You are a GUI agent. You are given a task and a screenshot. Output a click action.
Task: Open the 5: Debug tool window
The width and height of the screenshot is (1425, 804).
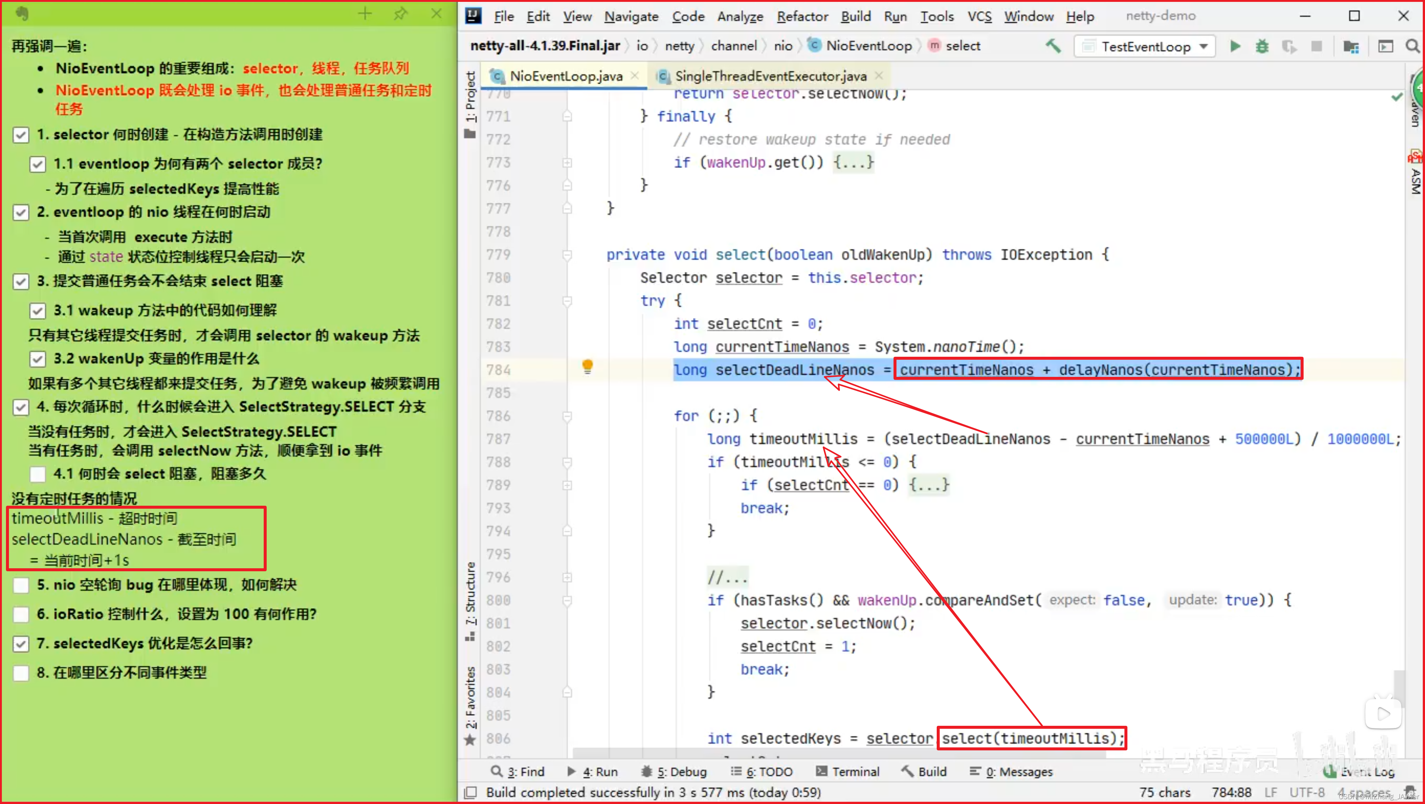[x=674, y=771]
